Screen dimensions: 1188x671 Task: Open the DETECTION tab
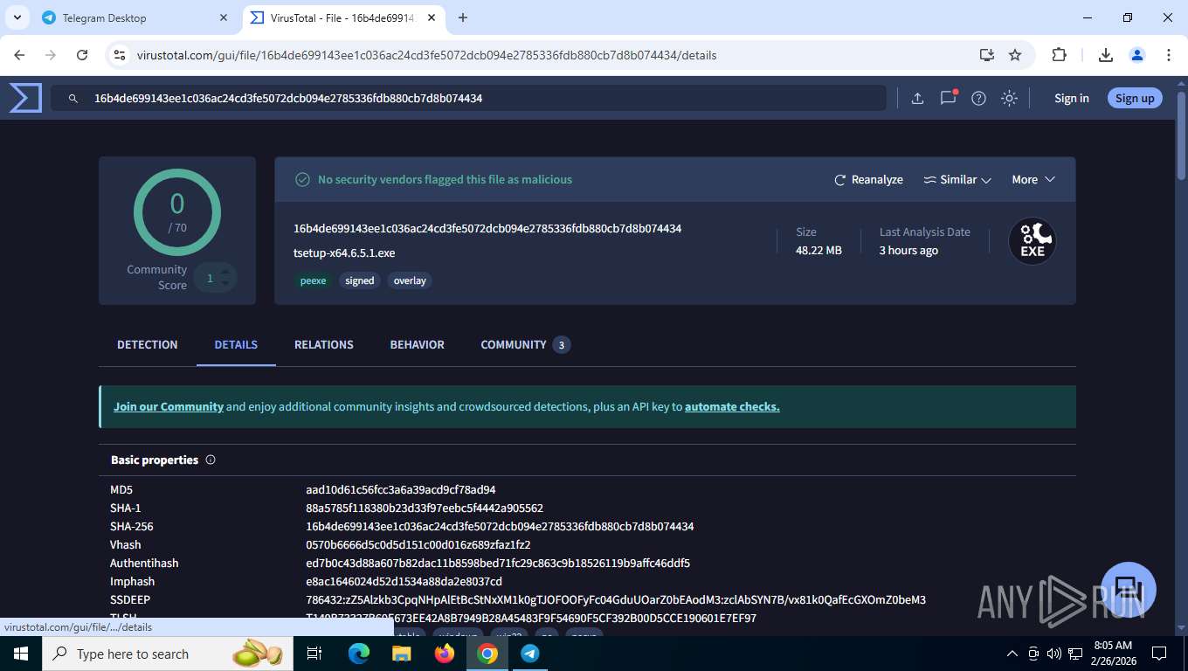point(148,345)
